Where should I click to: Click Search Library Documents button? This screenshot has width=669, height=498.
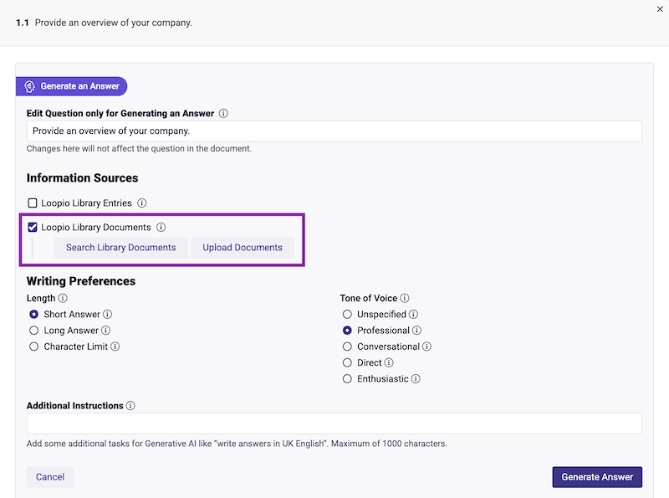pyautogui.click(x=120, y=248)
